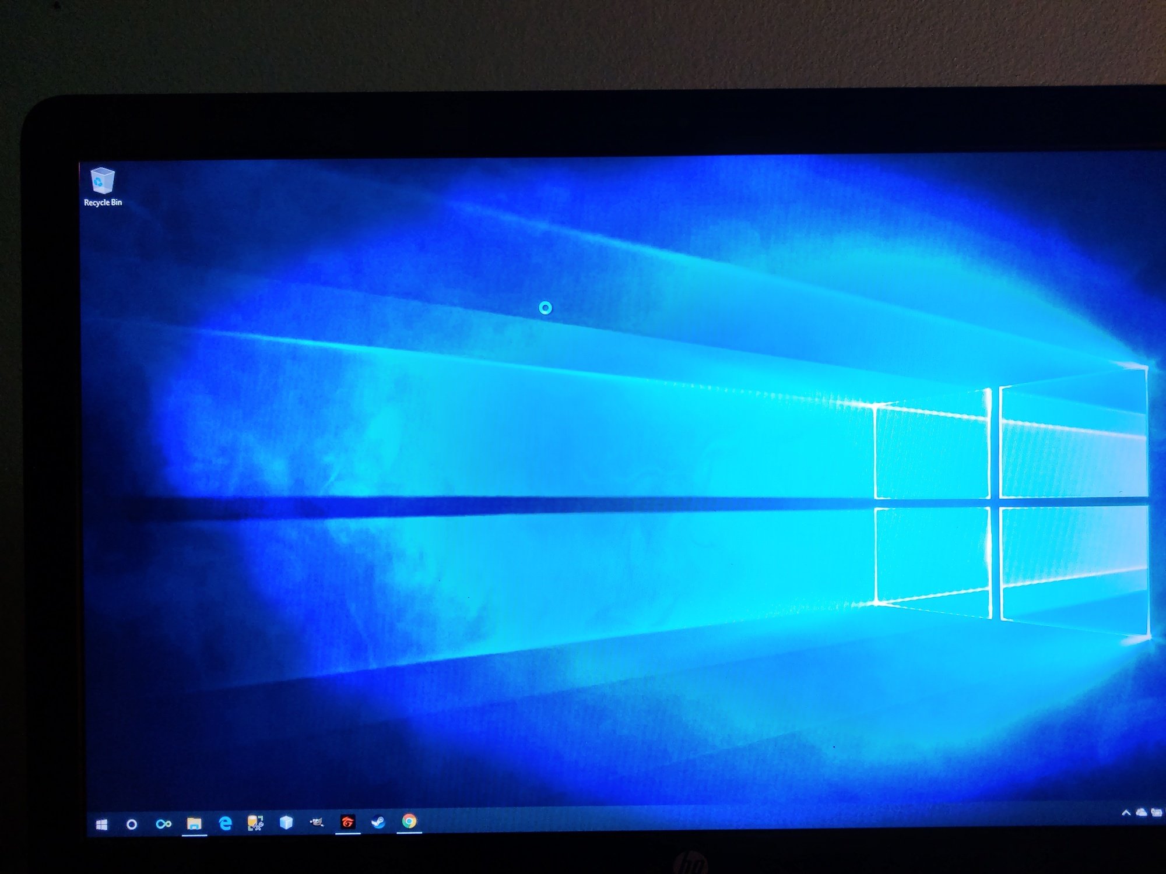
Task: Open Cortana search circle in taskbar
Action: 132,824
